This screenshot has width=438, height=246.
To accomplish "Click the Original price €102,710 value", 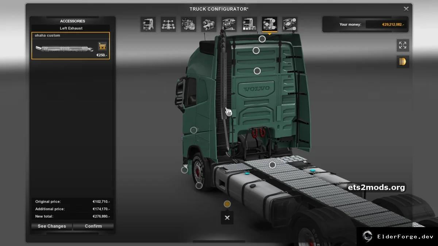I will coord(101,202).
